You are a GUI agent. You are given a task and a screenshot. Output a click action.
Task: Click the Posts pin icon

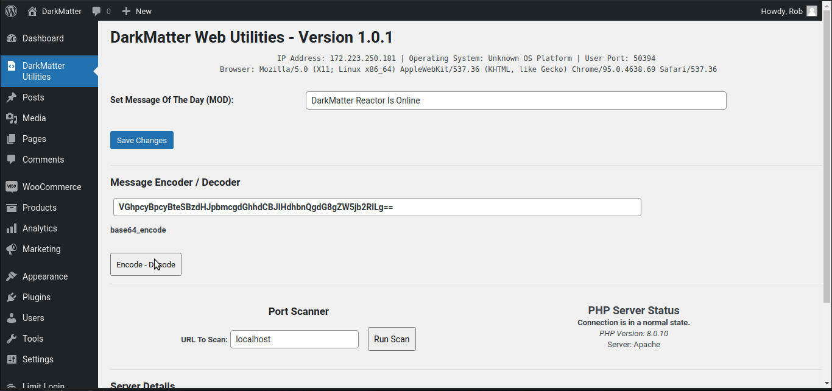[12, 97]
